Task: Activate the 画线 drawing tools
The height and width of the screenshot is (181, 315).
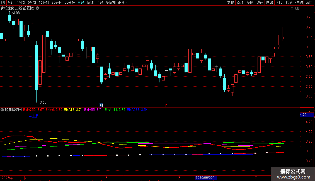Action: (269, 3)
